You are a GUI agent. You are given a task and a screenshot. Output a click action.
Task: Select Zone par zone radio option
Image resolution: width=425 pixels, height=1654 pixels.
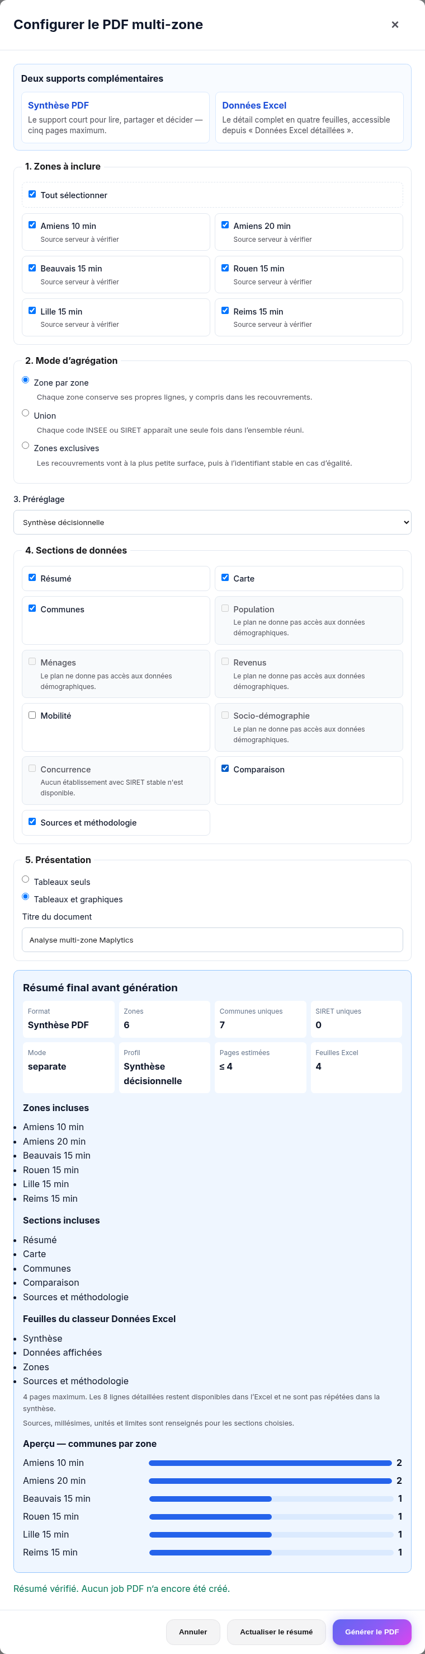click(26, 379)
